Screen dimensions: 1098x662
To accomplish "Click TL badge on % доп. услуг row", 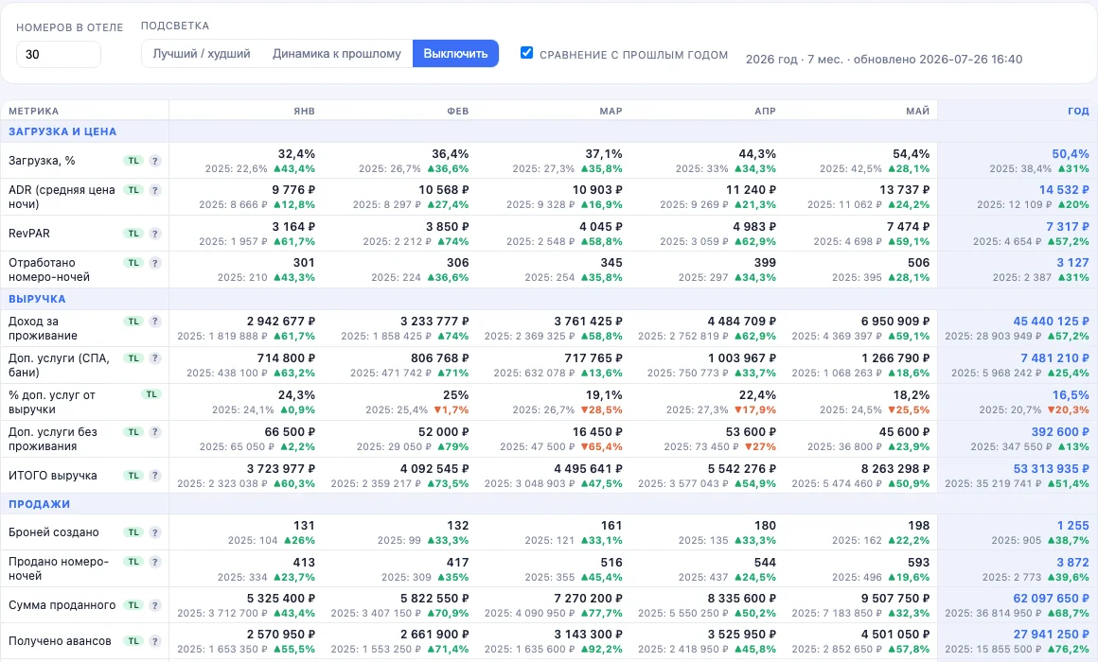I will [x=151, y=394].
